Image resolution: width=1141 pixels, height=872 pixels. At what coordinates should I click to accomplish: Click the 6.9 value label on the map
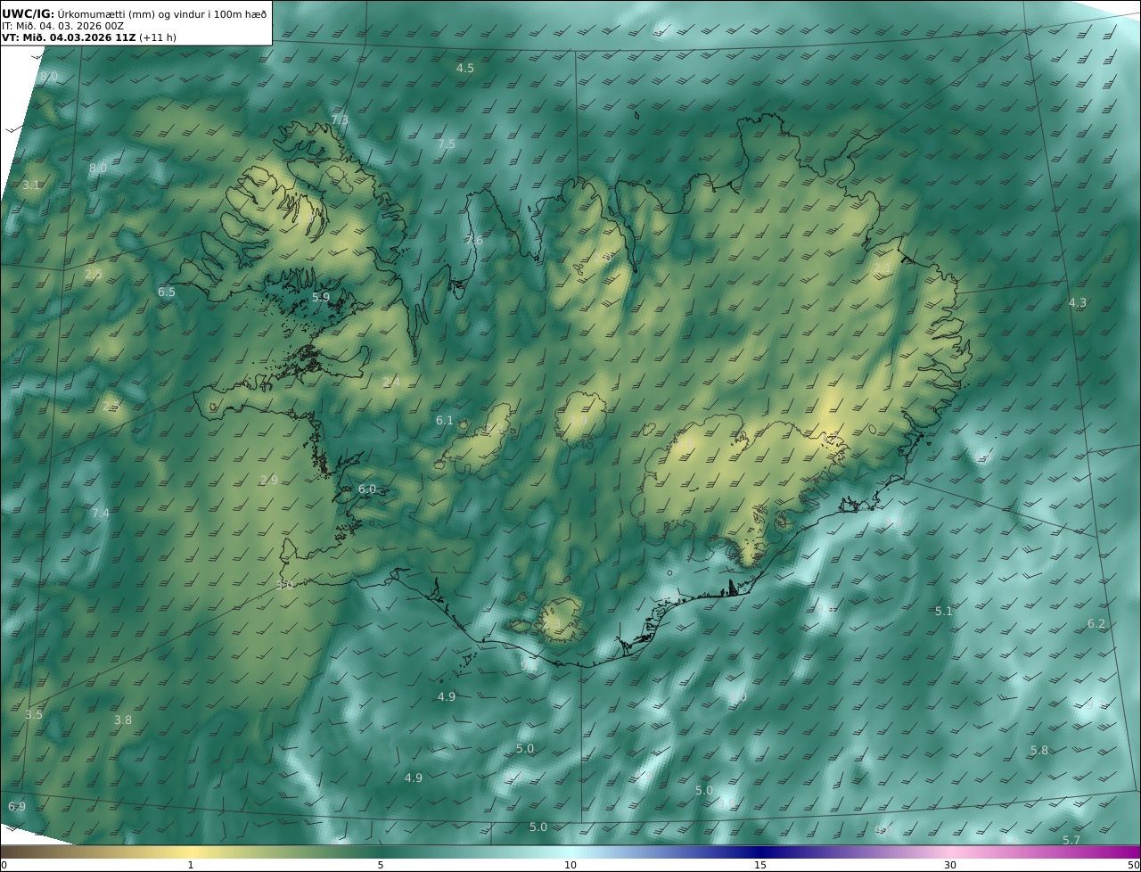click(x=17, y=806)
